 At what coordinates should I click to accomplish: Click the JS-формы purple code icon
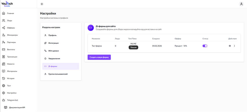point(90,28)
